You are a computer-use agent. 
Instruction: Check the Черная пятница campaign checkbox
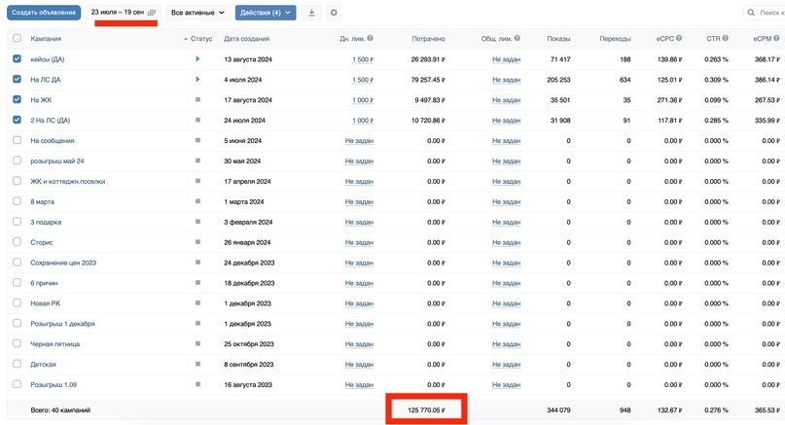(x=17, y=343)
